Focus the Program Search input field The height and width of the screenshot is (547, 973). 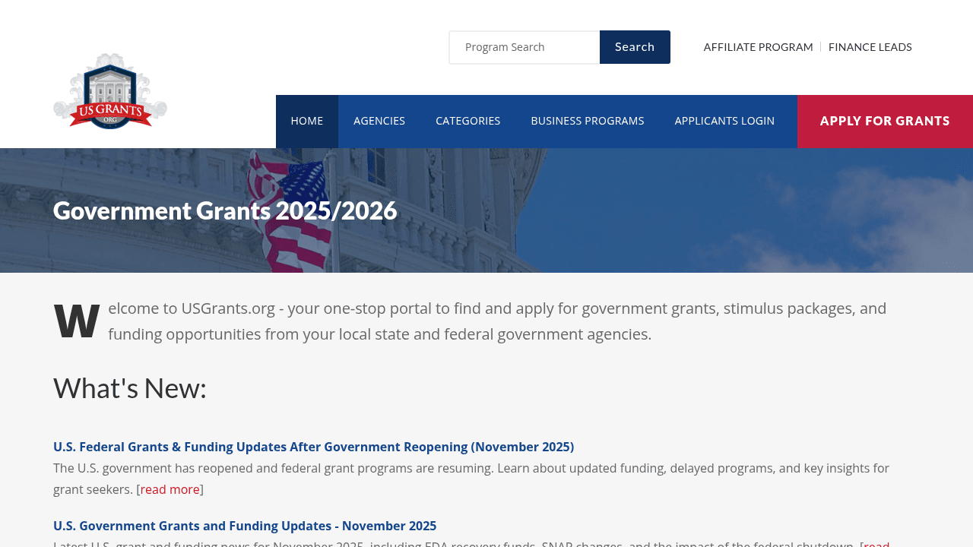[x=525, y=47]
